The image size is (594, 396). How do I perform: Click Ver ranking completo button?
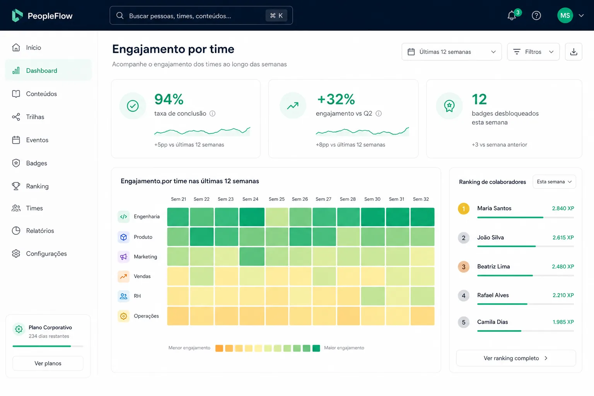[516, 358]
